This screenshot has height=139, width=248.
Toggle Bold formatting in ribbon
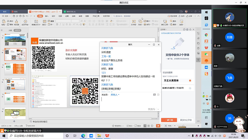(x=57, y=24)
